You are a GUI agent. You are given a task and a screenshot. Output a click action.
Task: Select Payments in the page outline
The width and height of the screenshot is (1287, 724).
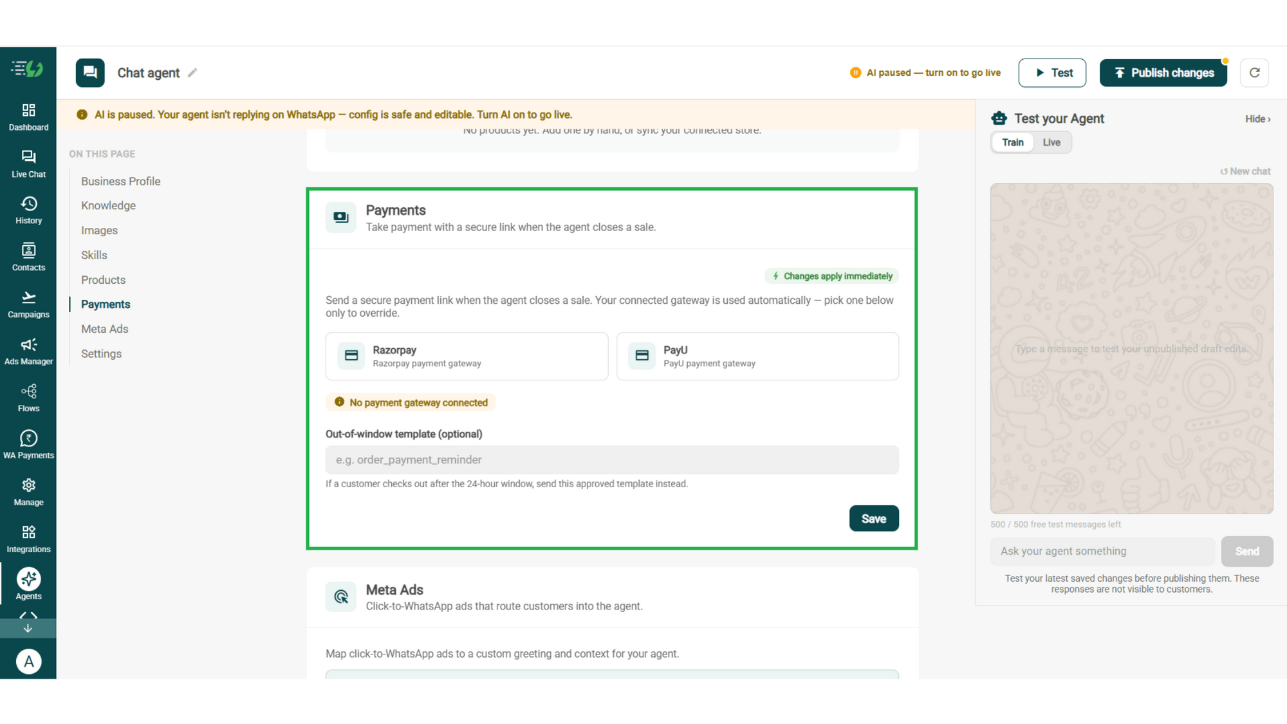pos(106,304)
